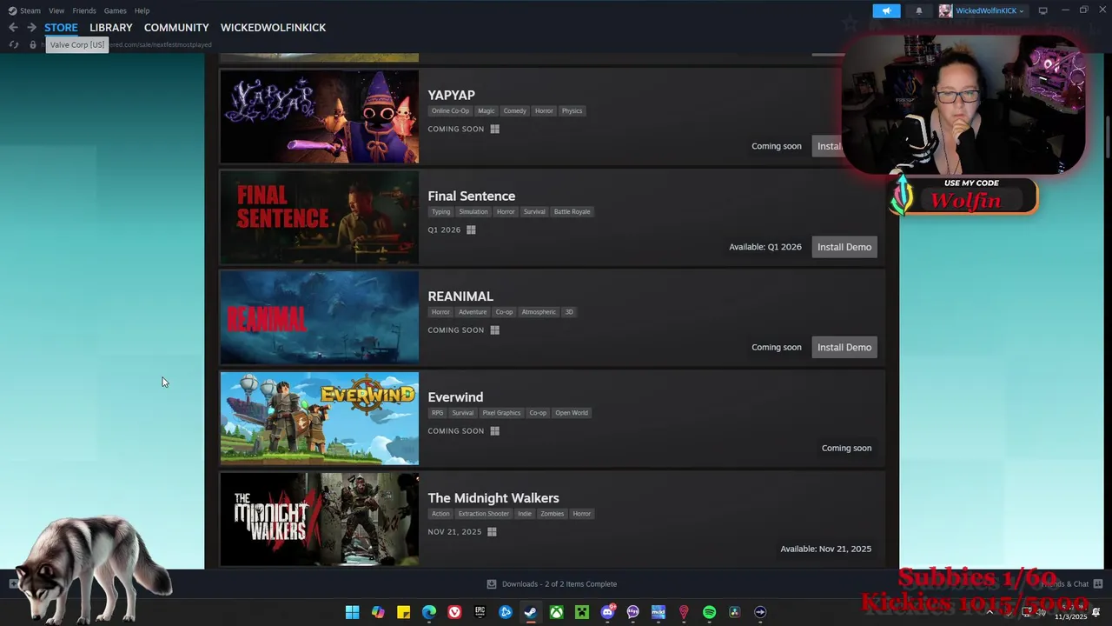Viewport: 1112px width, 626px height.
Task: Switch to Big Picture mode monitor icon
Action: tap(1042, 10)
